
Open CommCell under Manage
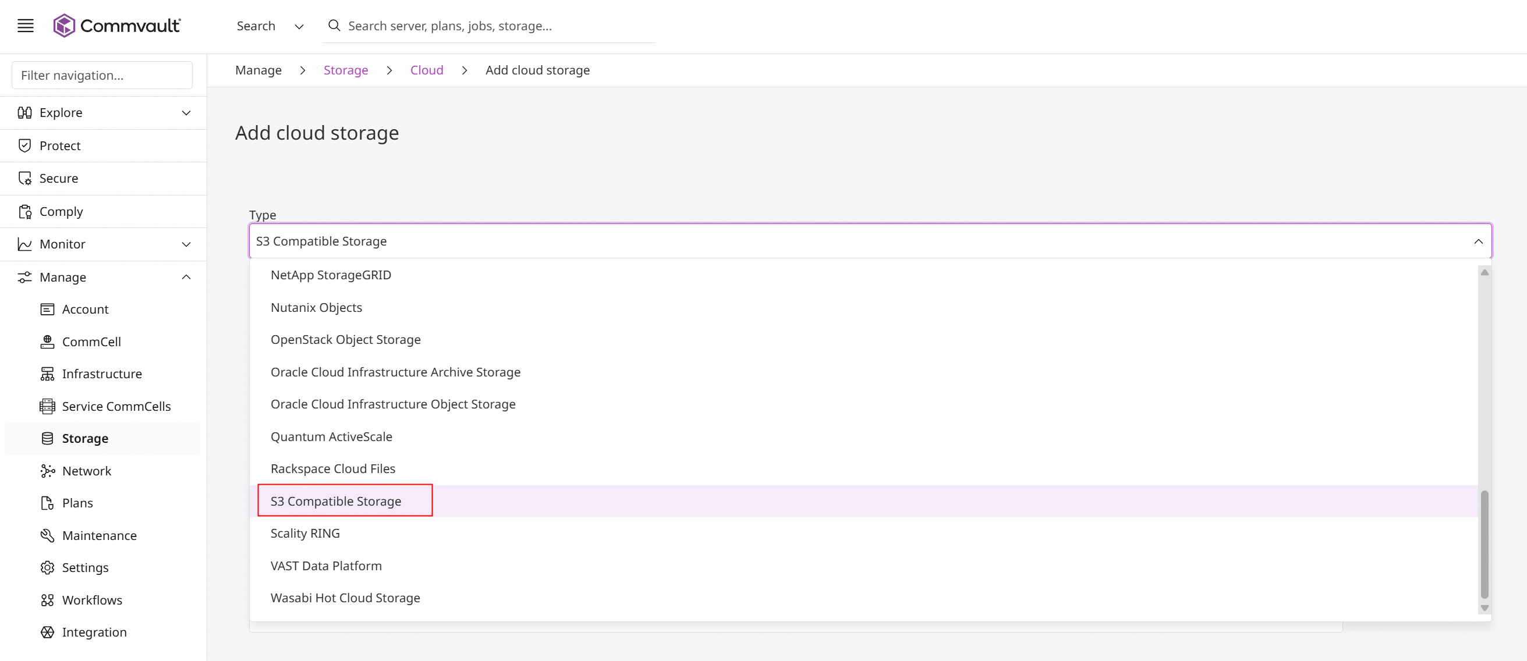[x=103, y=342]
